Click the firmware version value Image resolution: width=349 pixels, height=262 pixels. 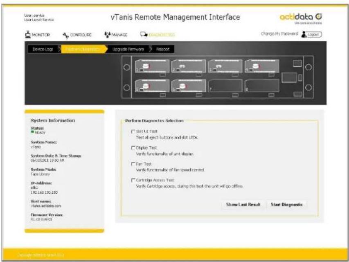coord(41,219)
